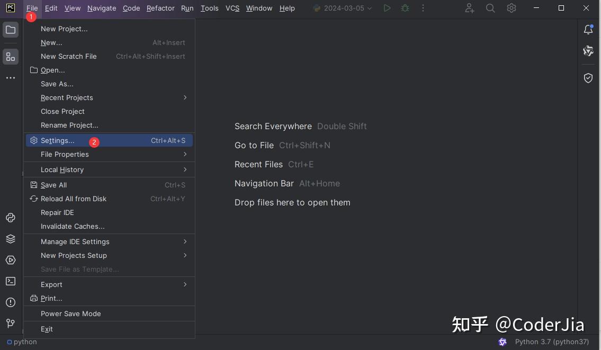Open the Code With Me user icon

click(470, 8)
